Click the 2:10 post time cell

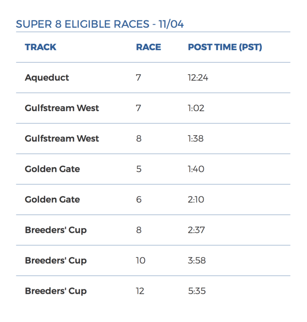(x=196, y=199)
